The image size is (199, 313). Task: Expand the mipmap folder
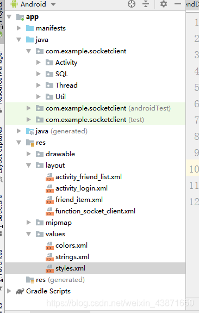[29, 223]
